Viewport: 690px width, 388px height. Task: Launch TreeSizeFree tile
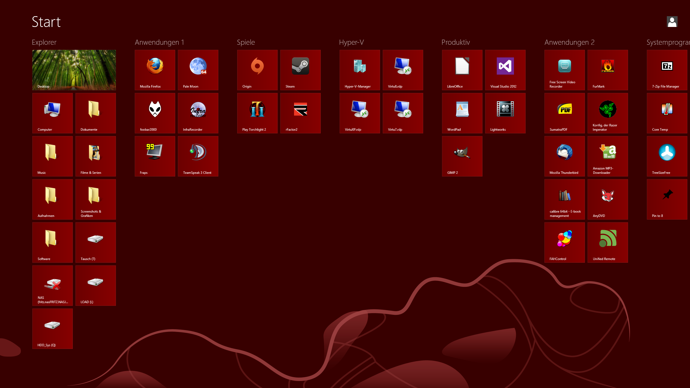667,156
